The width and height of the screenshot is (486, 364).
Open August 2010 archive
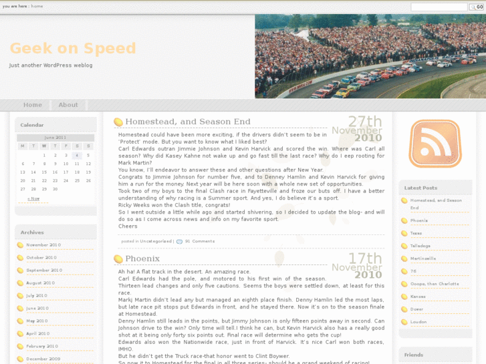point(41,283)
